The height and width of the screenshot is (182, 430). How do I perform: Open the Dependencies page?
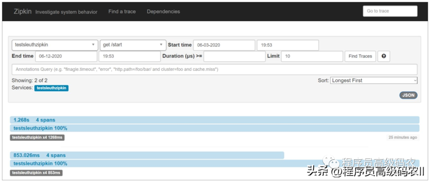164,12
